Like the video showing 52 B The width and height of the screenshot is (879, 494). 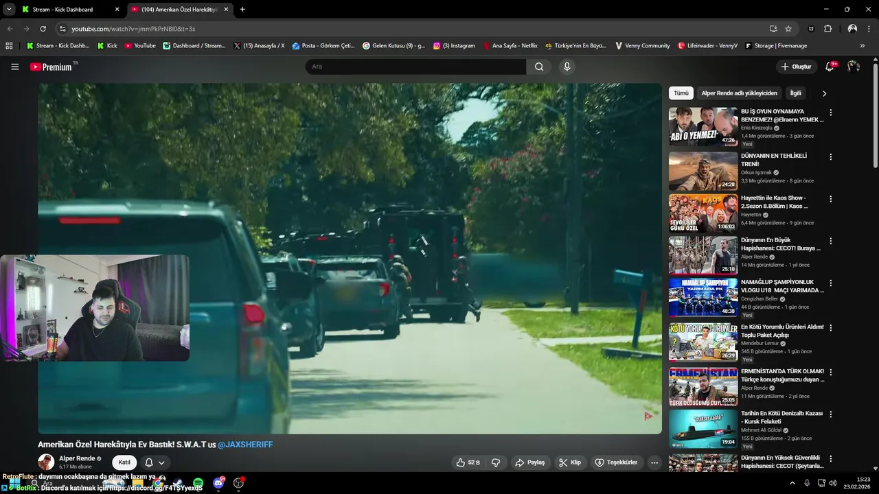tap(468, 462)
